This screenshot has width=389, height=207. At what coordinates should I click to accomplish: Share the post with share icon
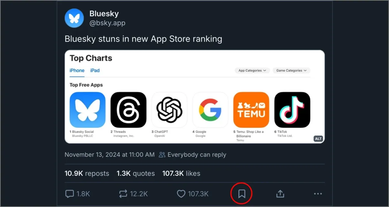click(280, 194)
